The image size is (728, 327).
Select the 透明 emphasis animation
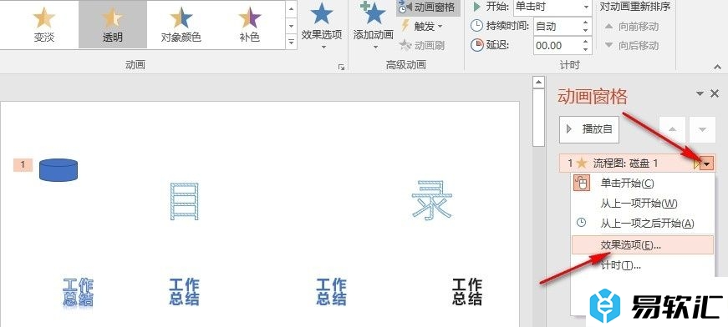click(113, 24)
